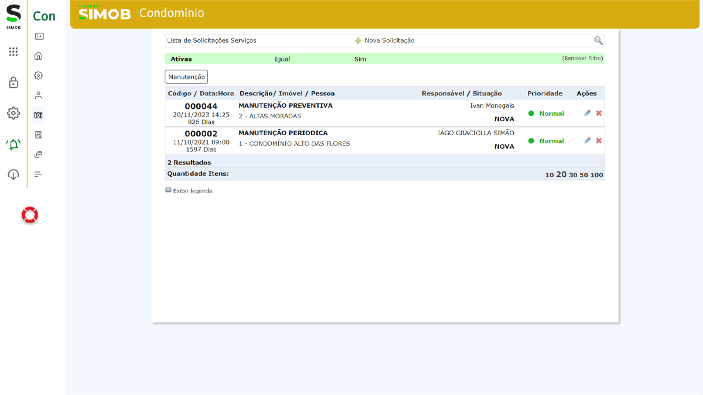Click the green plus on Nova Solicitação

coord(357,40)
